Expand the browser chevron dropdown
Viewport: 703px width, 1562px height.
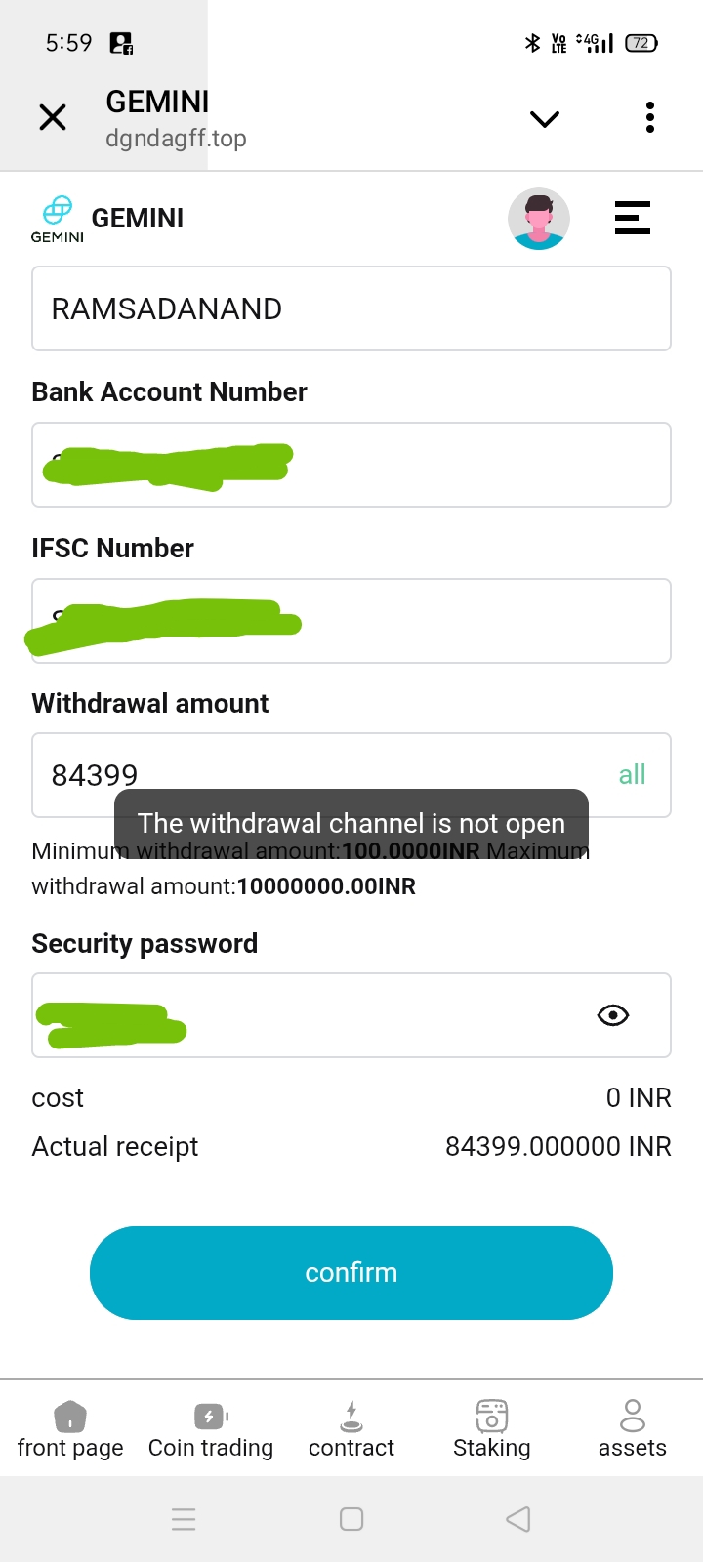pos(544,119)
